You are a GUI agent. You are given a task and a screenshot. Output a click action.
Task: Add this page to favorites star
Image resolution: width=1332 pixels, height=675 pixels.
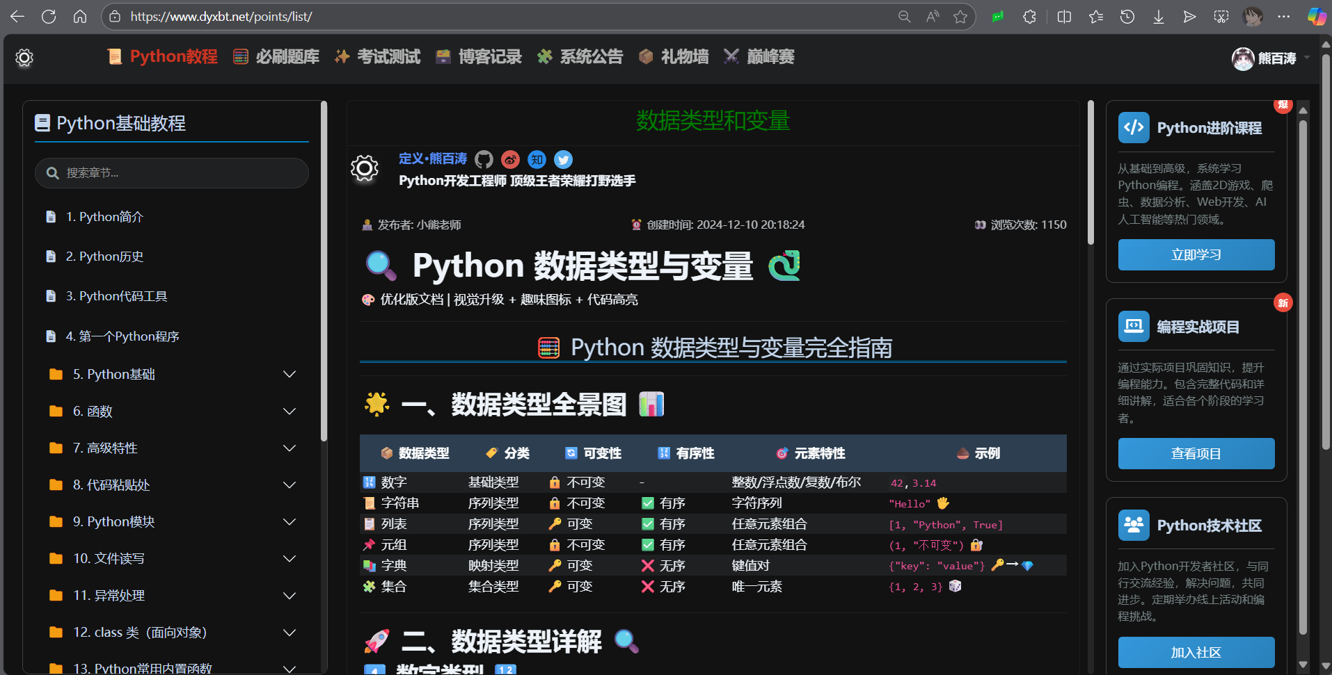[960, 17]
